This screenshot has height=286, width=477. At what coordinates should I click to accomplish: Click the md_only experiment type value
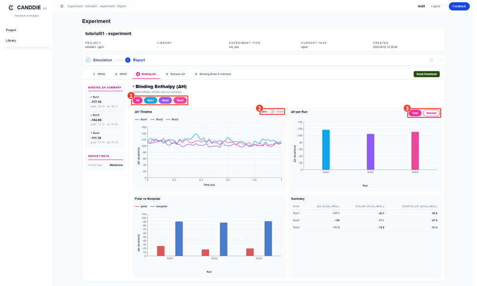[234, 47]
